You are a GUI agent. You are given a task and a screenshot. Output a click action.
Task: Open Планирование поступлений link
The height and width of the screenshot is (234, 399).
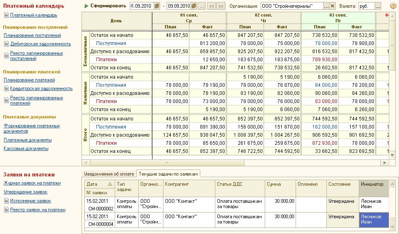[x=32, y=35]
